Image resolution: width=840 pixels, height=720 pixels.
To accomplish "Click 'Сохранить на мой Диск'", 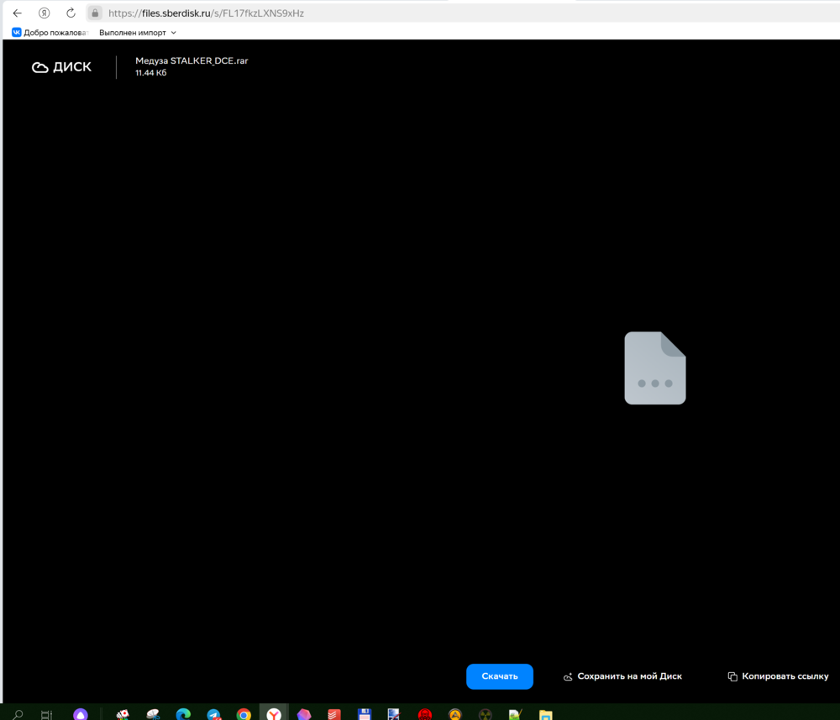I will [622, 676].
